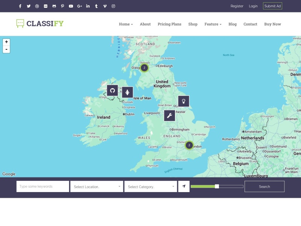
Task: Go to the About page
Action: [x=145, y=24]
